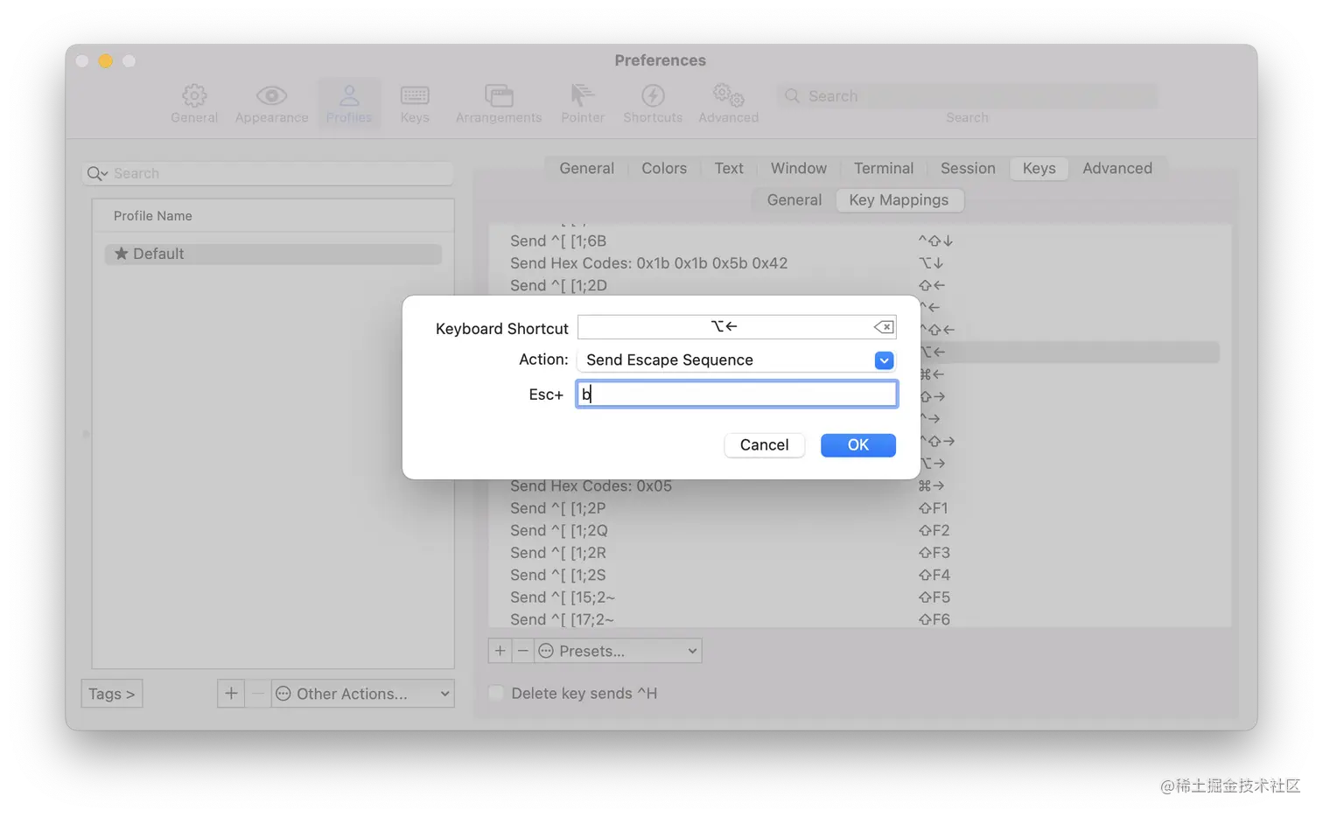Screen dimensions: 1323x817
Task: Focus the Keyboard Shortcut recorder field
Action: point(737,327)
